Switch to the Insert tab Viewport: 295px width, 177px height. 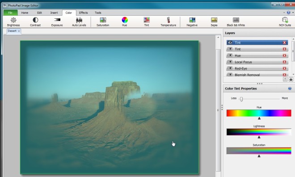54,13
